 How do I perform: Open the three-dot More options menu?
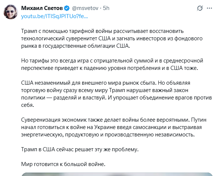click(209, 8)
